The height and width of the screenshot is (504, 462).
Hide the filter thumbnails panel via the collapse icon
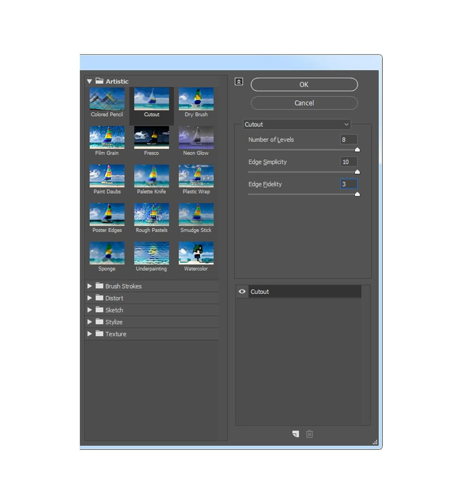coord(239,82)
